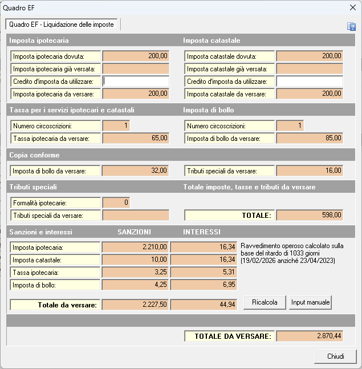This screenshot has width=362, height=369.
Task: Click the Credito d'imposta field under Imposta catastale
Action: [310, 81]
